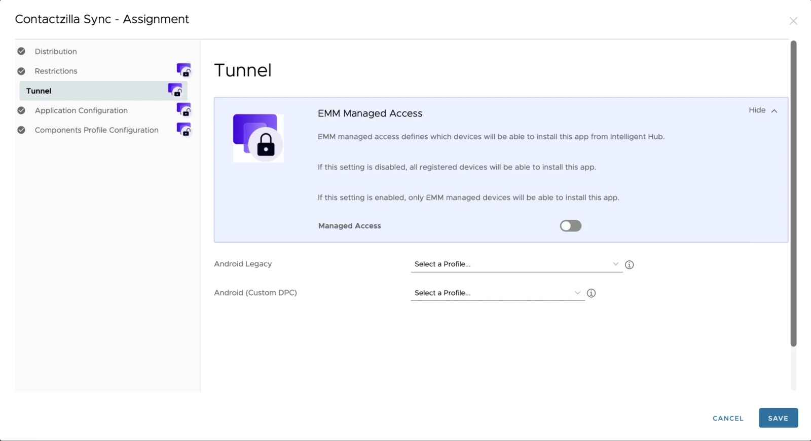Open the Android (Custom DPC) profile dropdown

(x=498, y=293)
